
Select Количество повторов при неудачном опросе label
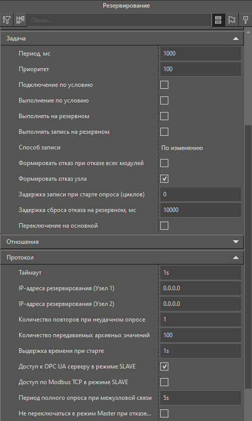[x=82, y=320]
